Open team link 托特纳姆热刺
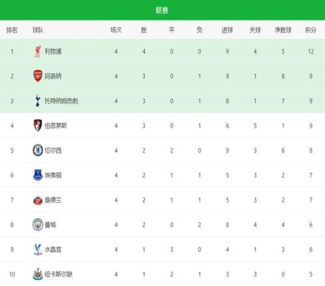The width and height of the screenshot is (325, 286). (61, 101)
